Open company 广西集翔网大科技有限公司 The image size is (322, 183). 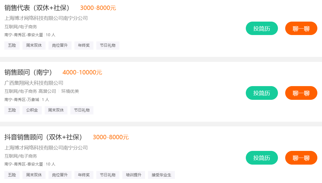pyautogui.click(x=34, y=83)
